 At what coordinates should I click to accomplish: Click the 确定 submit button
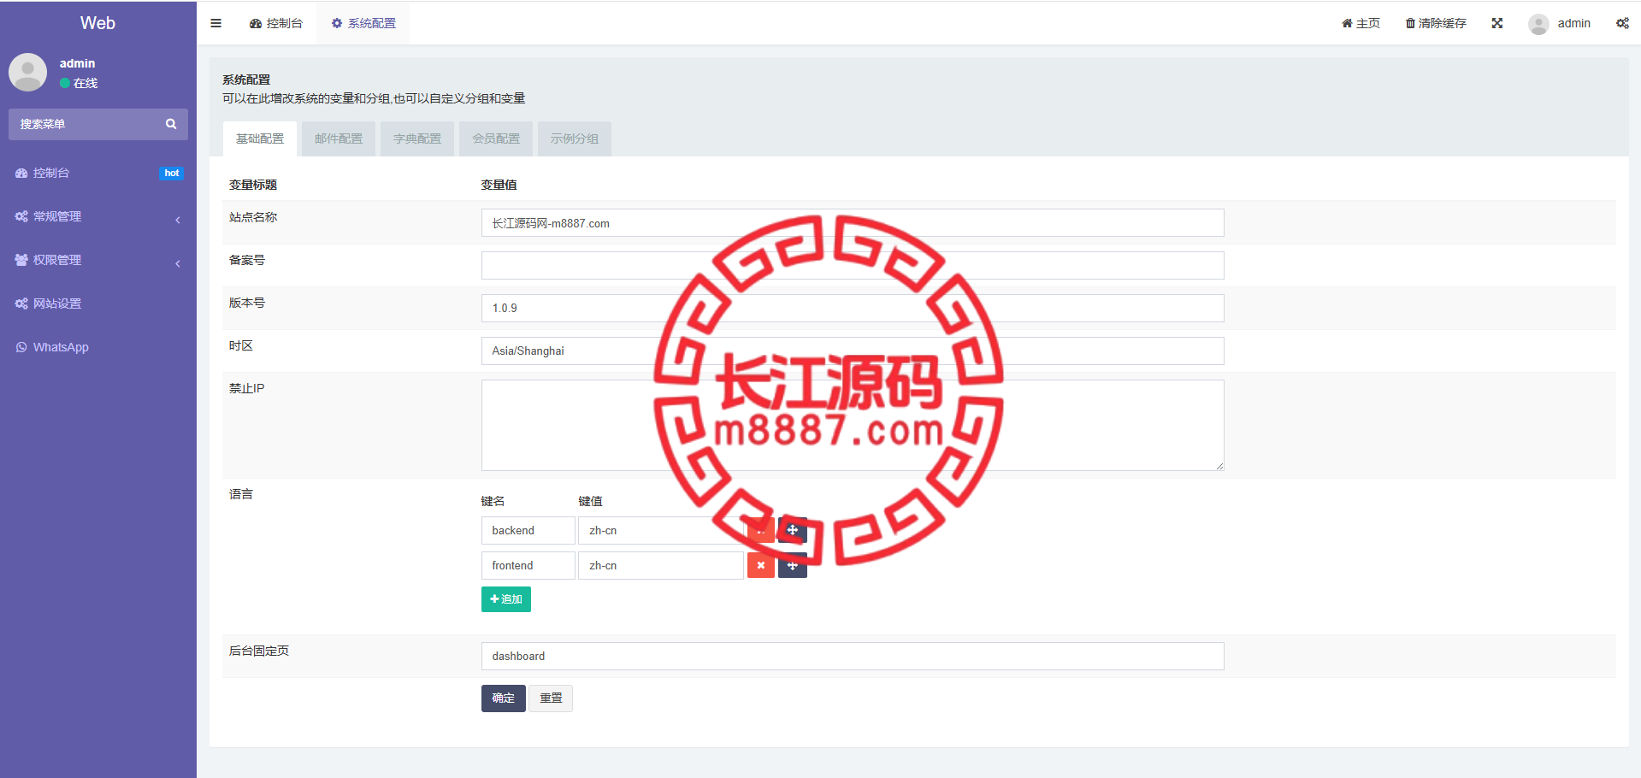click(x=504, y=698)
